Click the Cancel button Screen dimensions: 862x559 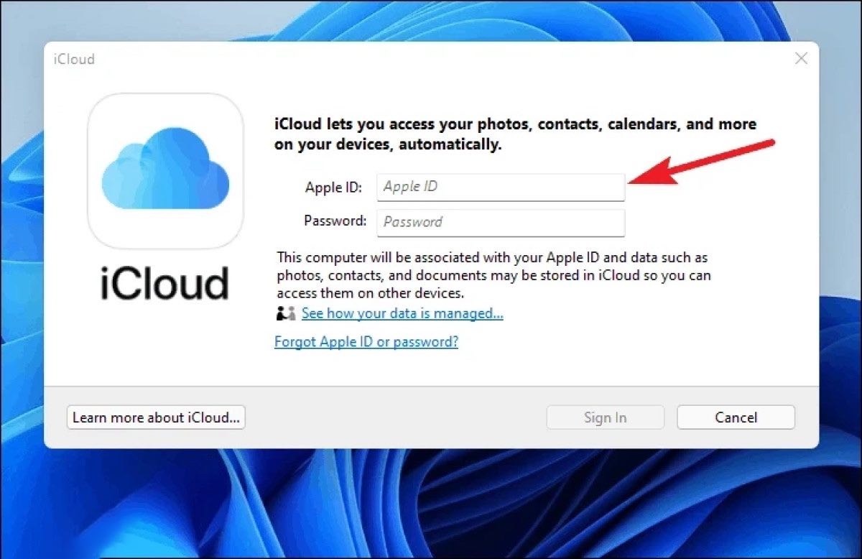(736, 417)
